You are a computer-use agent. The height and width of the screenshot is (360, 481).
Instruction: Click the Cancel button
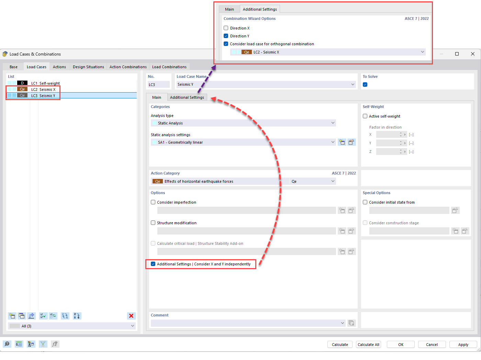click(x=432, y=345)
